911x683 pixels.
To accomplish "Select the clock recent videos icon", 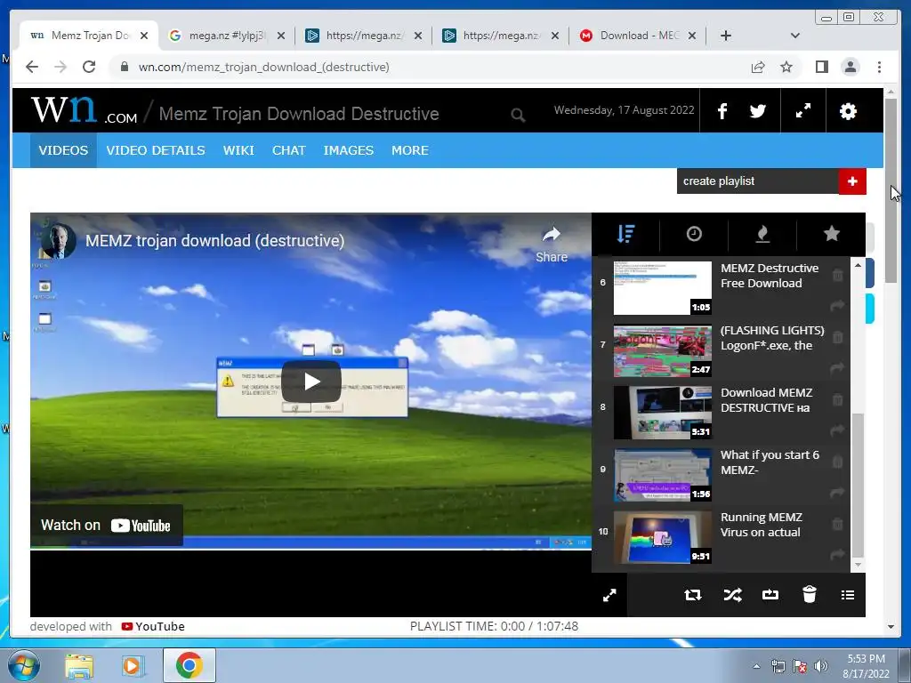I will click(694, 234).
